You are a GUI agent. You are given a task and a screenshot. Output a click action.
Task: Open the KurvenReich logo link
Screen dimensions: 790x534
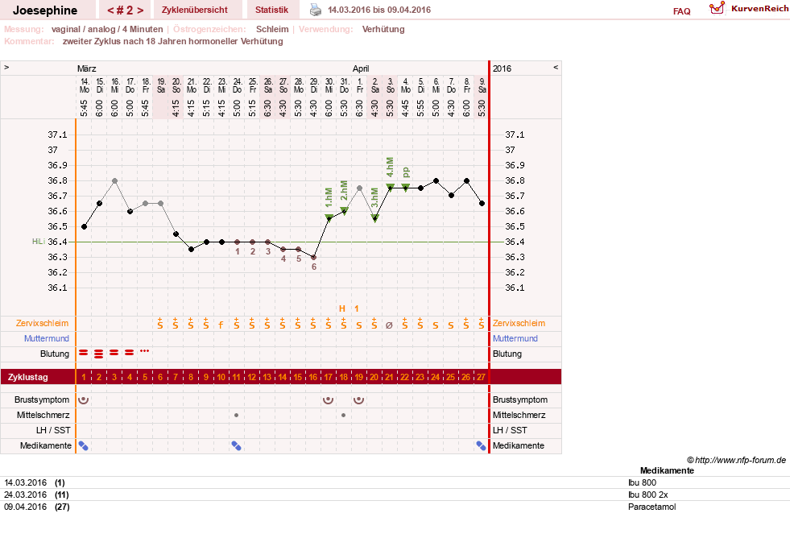749,9
